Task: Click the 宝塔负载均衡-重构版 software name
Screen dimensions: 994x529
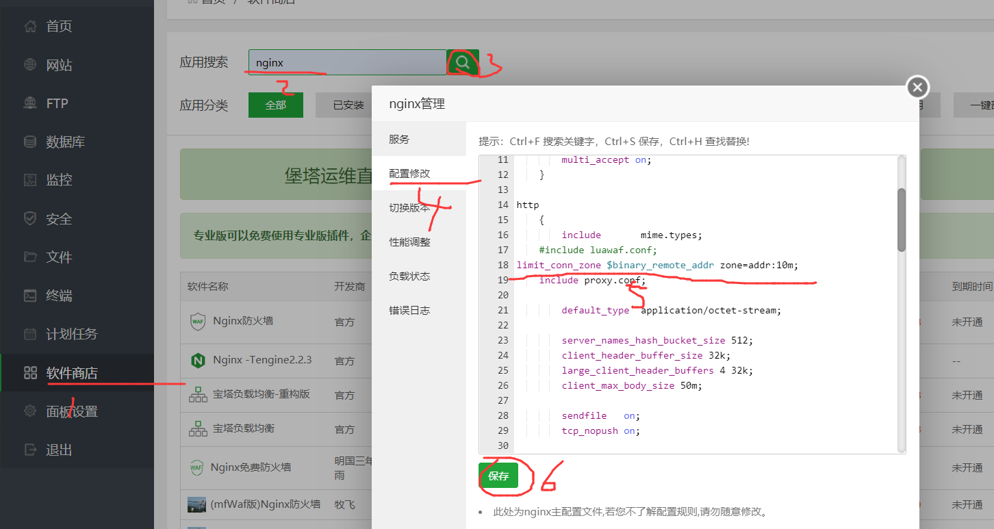Action: pyautogui.click(x=262, y=394)
